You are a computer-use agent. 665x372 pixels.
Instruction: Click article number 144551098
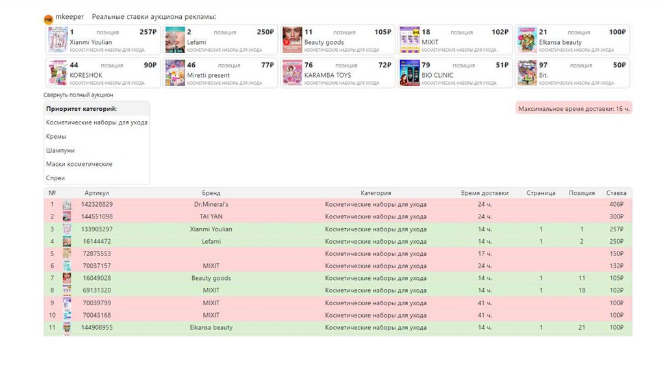pyautogui.click(x=97, y=216)
